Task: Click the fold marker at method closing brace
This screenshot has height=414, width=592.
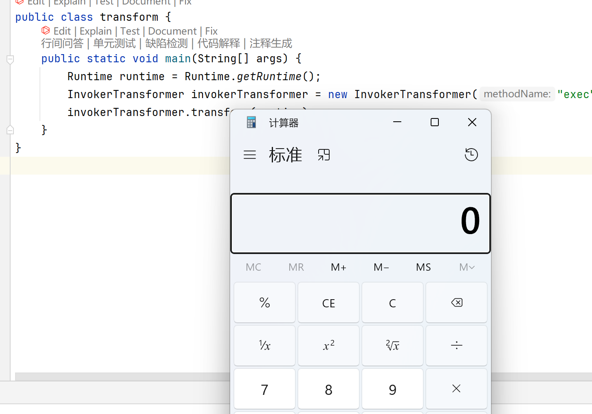Action: click(11, 130)
